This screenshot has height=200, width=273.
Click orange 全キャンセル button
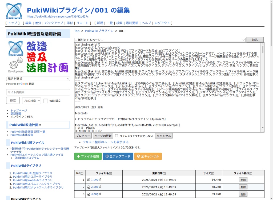click(x=148, y=156)
